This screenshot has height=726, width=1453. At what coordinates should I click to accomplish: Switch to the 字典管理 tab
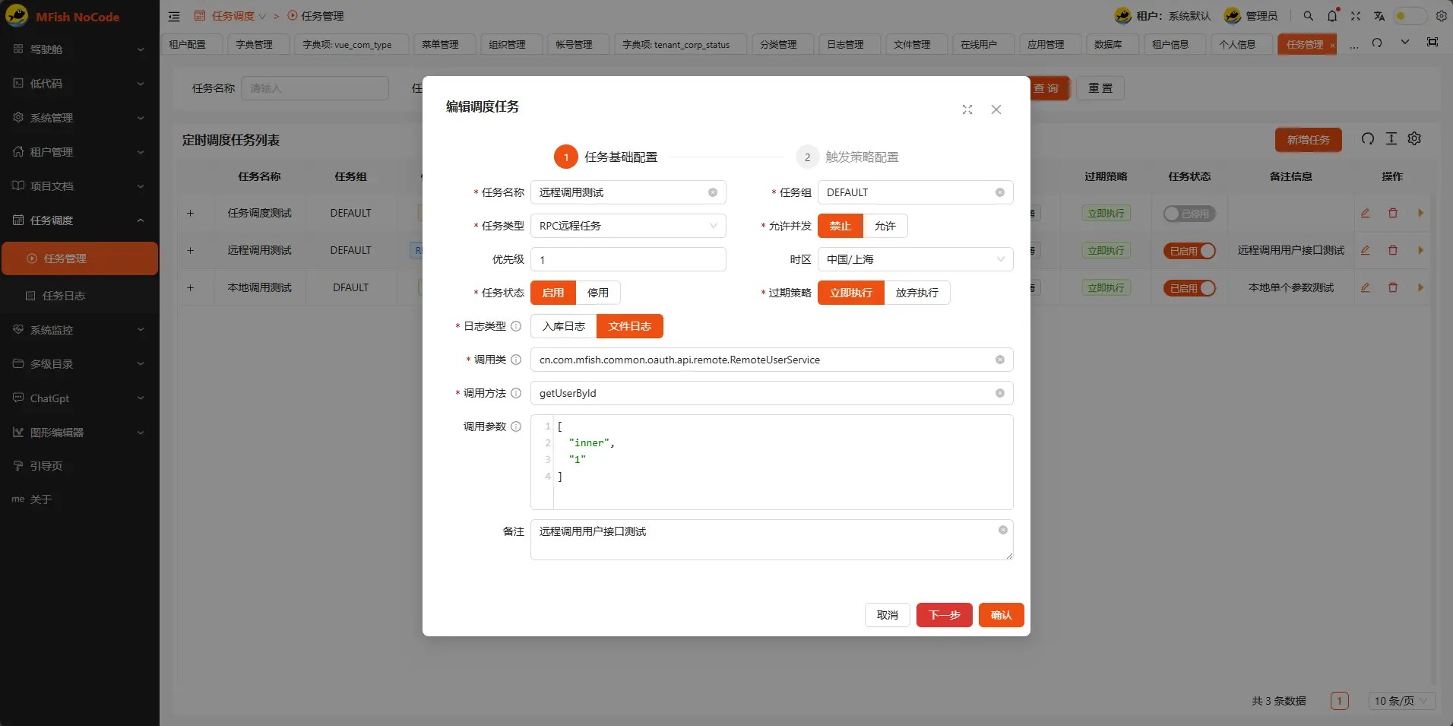click(255, 44)
